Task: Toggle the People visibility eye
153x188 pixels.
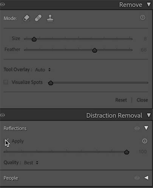Action: pos(137,178)
